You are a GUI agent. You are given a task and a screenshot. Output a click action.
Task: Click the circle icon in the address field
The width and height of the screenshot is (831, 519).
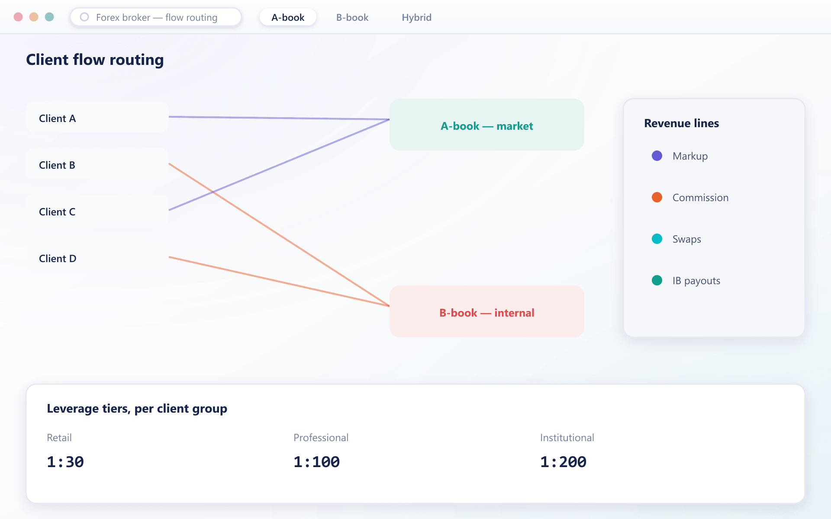[x=84, y=17]
